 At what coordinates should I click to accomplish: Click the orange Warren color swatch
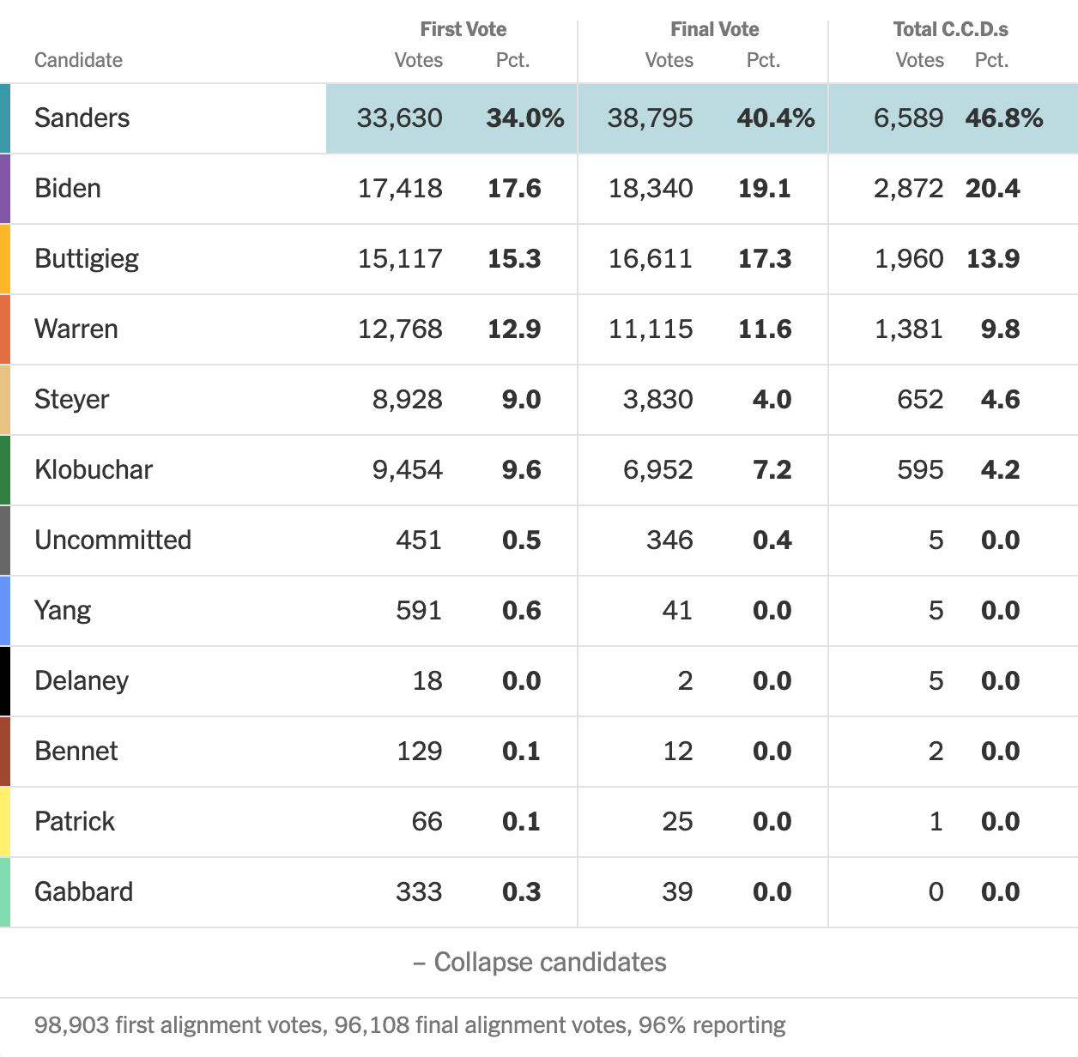click(x=5, y=329)
